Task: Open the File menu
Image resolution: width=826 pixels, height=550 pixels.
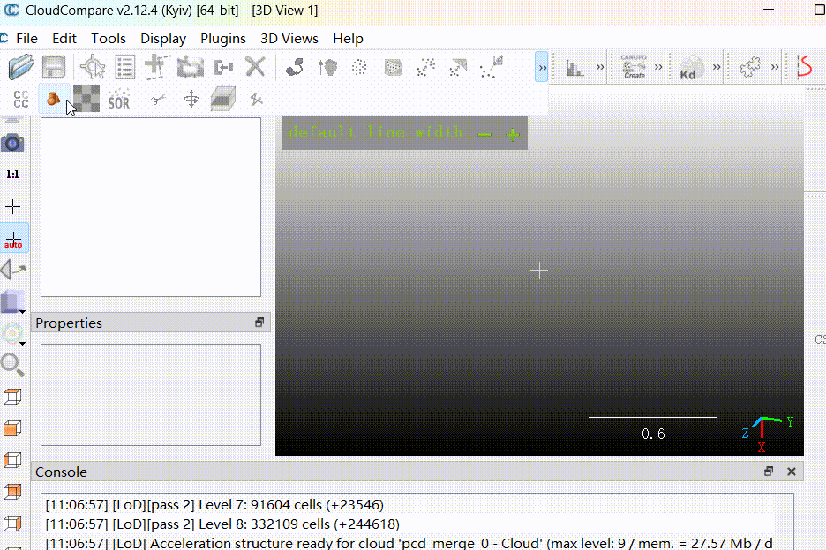Action: pyautogui.click(x=26, y=39)
